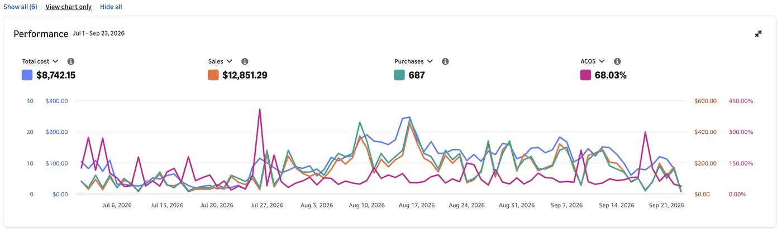Image resolution: width=782 pixels, height=233 pixels.
Task: Click the $400.00 right axis label
Action: tap(705, 132)
